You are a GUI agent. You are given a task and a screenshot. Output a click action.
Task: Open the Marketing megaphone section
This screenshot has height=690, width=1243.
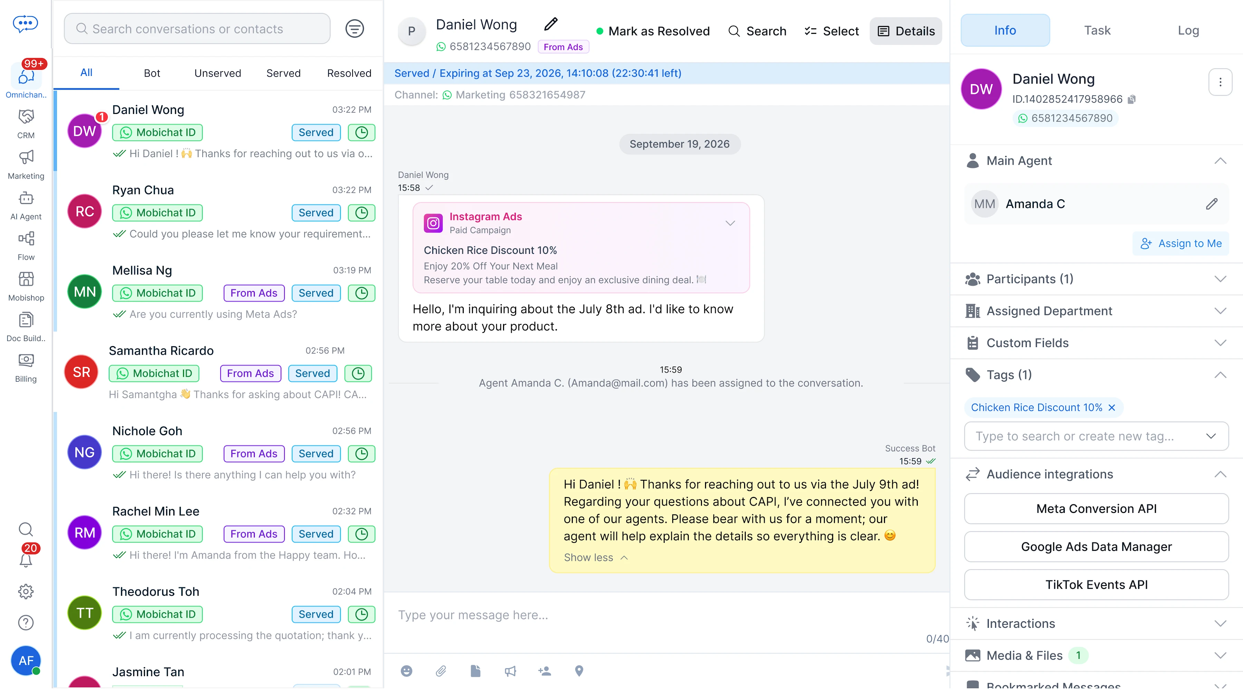(26, 164)
